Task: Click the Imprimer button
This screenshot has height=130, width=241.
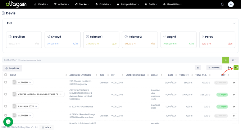Action: pos(12,68)
